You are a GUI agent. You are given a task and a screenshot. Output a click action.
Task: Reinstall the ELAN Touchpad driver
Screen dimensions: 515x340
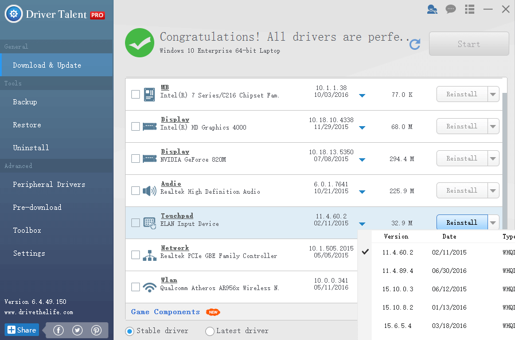point(462,222)
